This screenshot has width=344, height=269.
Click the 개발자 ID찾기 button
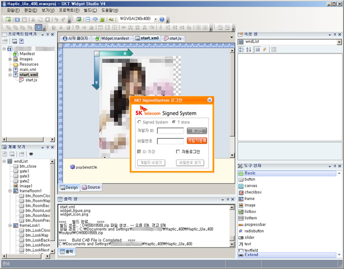tap(151, 163)
